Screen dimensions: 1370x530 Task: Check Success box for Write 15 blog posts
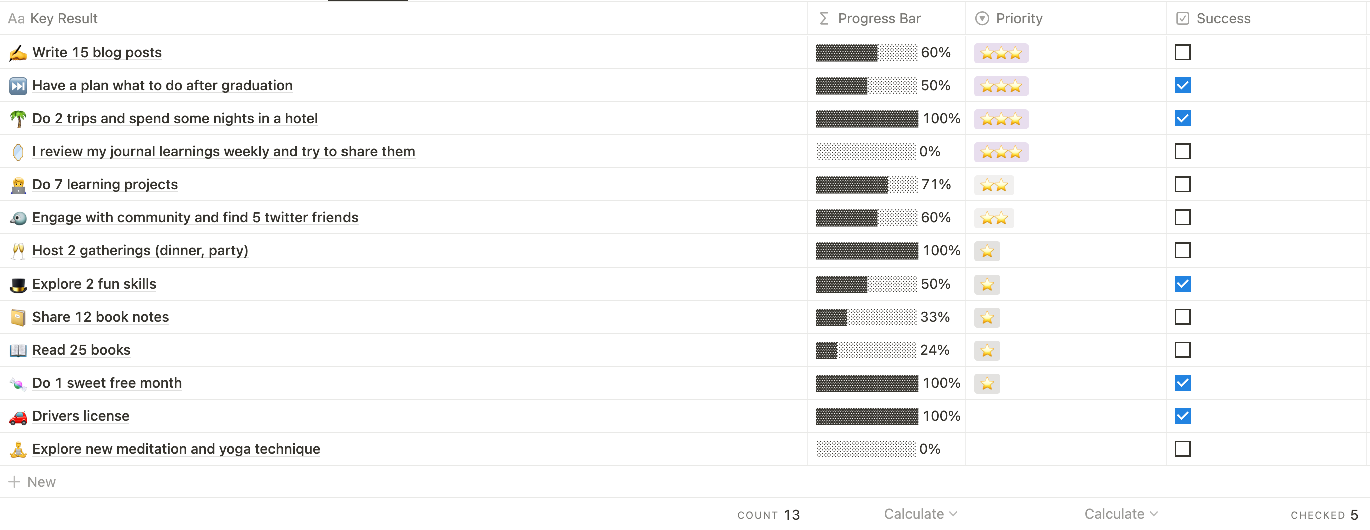(1182, 52)
